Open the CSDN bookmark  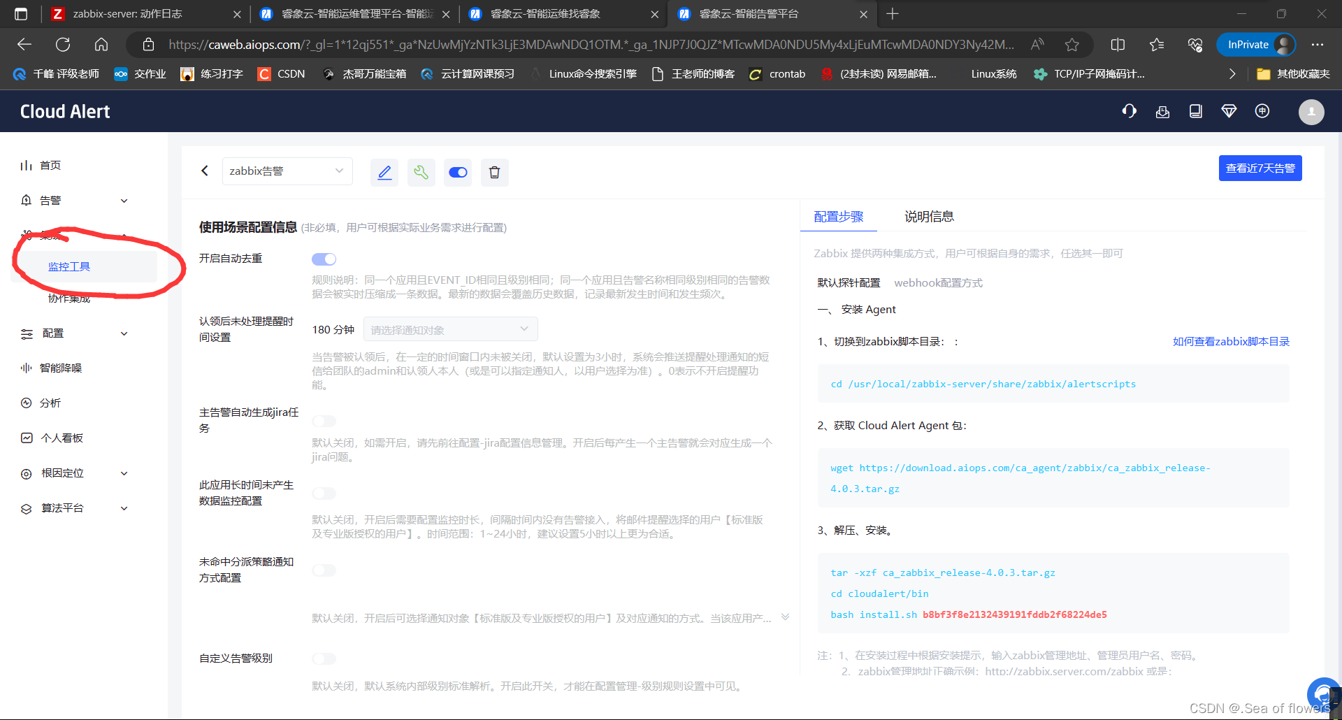282,74
